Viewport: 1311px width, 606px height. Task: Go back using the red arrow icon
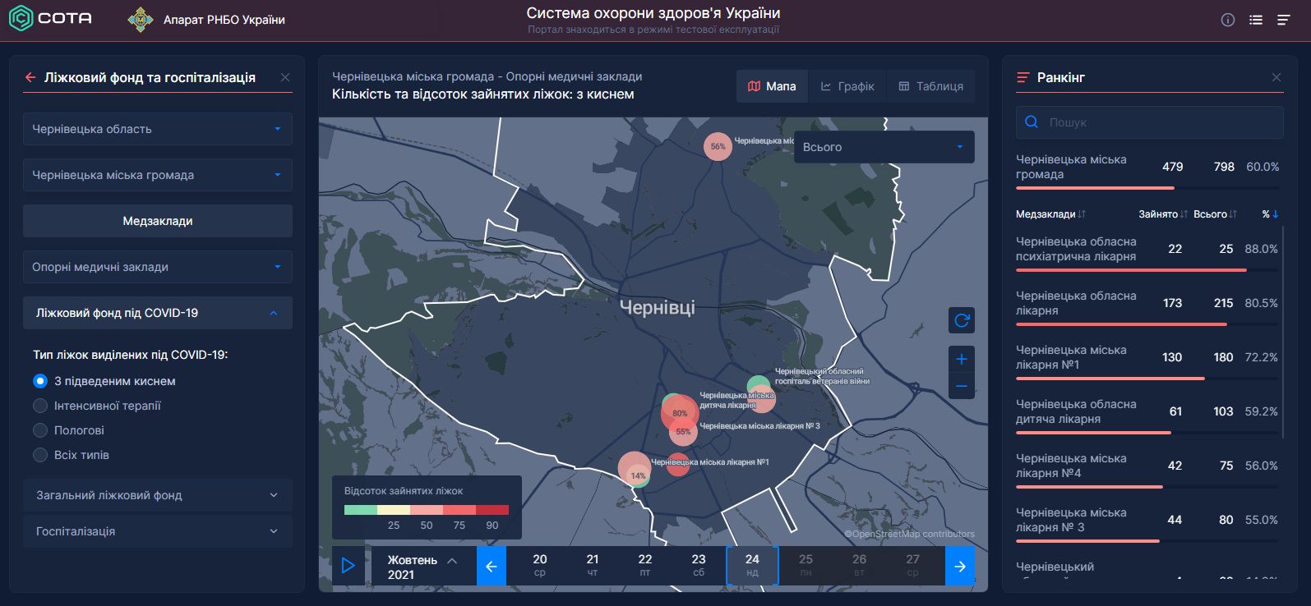(x=30, y=77)
